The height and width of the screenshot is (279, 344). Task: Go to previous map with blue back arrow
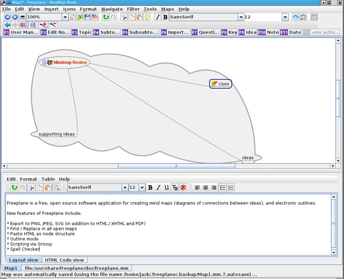[x=8, y=17]
